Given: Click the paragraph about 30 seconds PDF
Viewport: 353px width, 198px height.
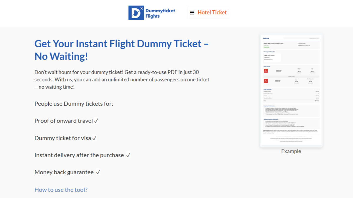Looking at the screenshot, I should [122, 80].
